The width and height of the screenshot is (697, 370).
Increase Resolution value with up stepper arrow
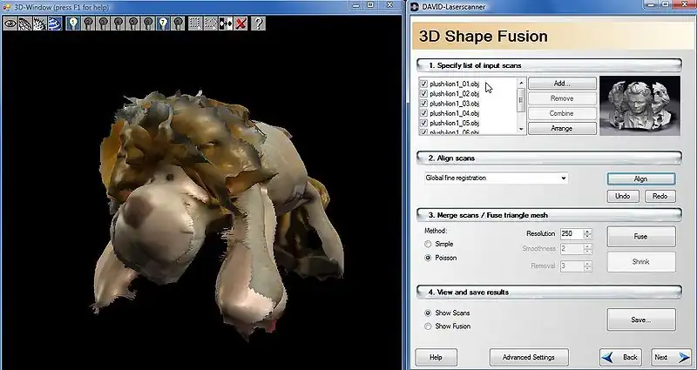tap(588, 231)
